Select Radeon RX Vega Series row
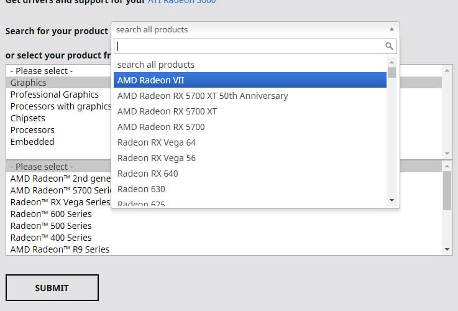This screenshot has height=311, width=458. pos(60,202)
